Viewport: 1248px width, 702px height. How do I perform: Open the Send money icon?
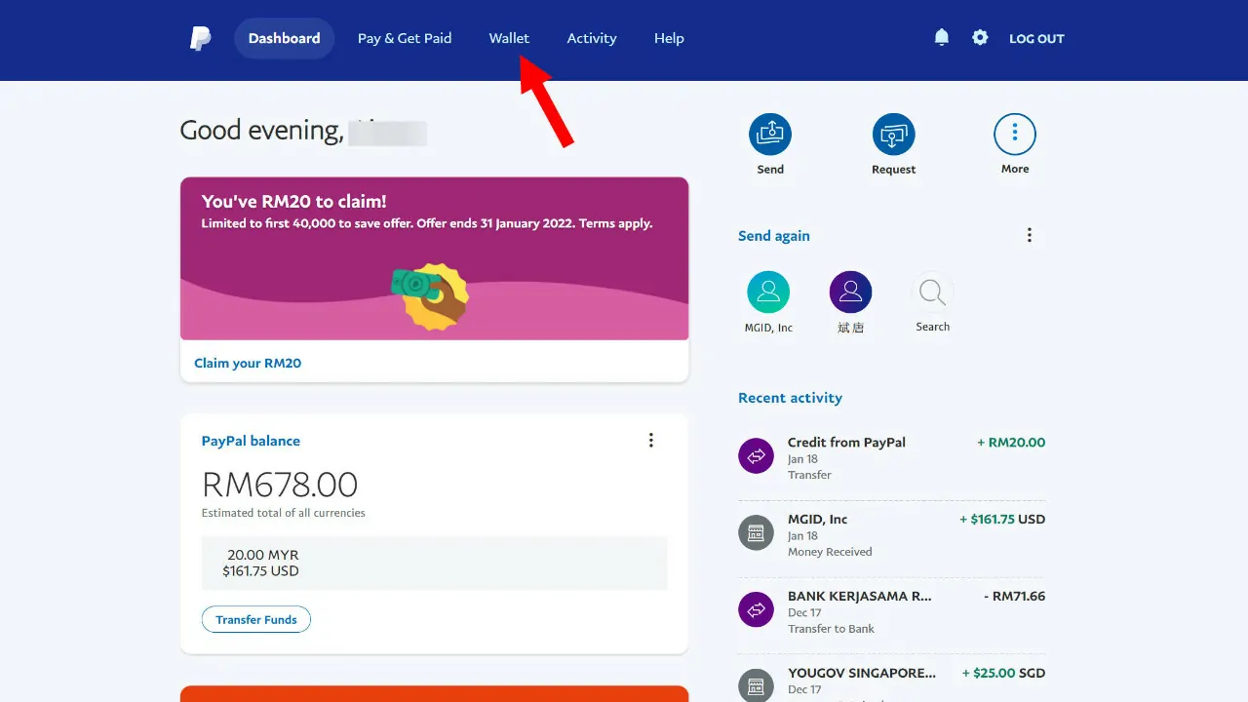pyautogui.click(x=770, y=134)
